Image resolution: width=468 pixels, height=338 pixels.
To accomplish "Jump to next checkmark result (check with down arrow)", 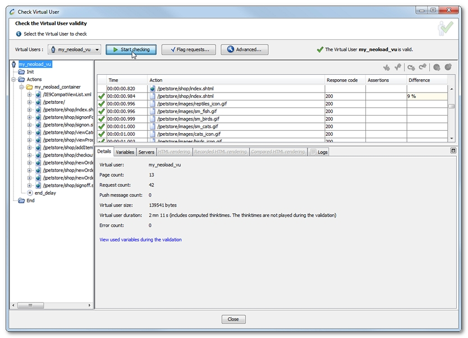I will 386,68.
